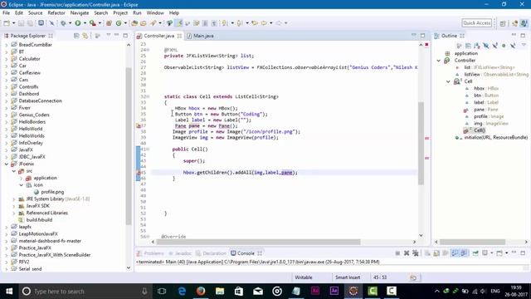Click the Run Last Tool external tools icon

click(x=92, y=23)
